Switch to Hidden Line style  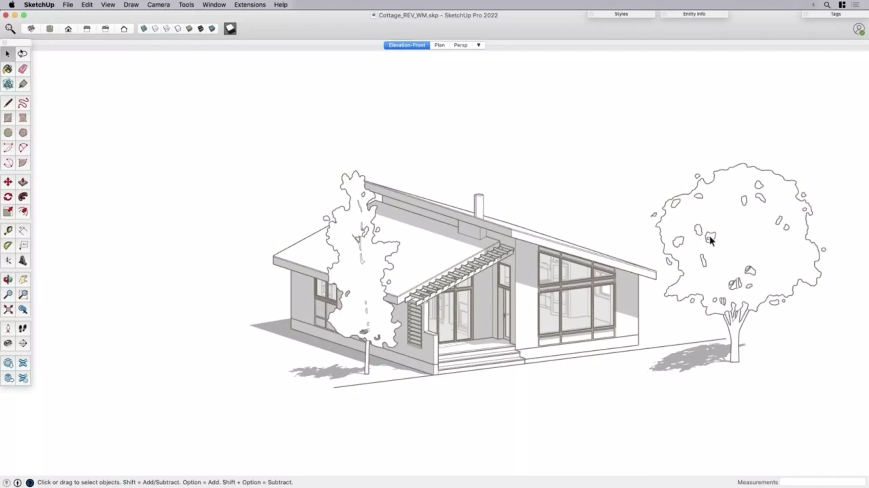(x=178, y=29)
